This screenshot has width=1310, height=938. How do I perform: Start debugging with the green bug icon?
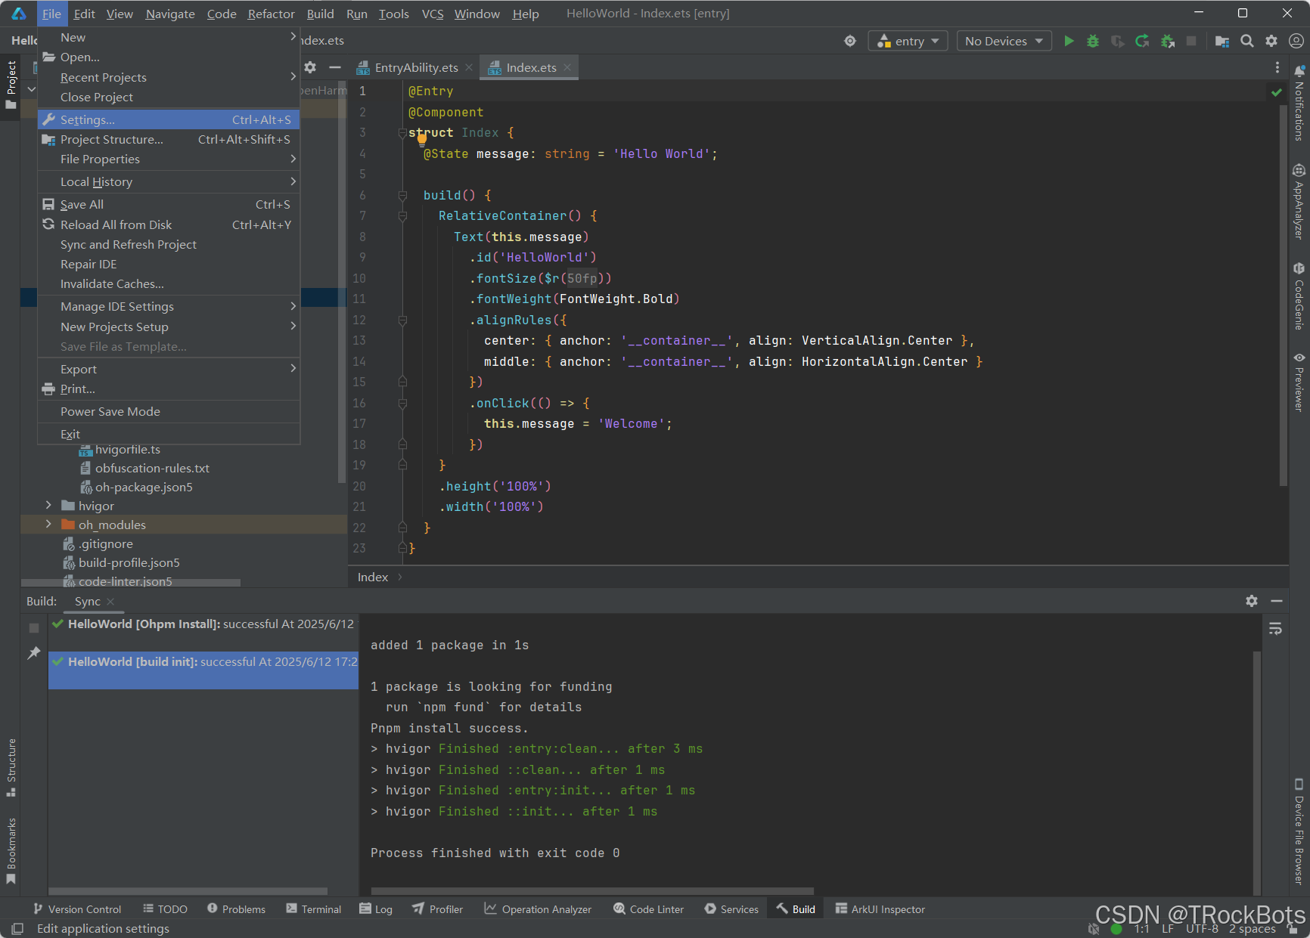tap(1093, 41)
